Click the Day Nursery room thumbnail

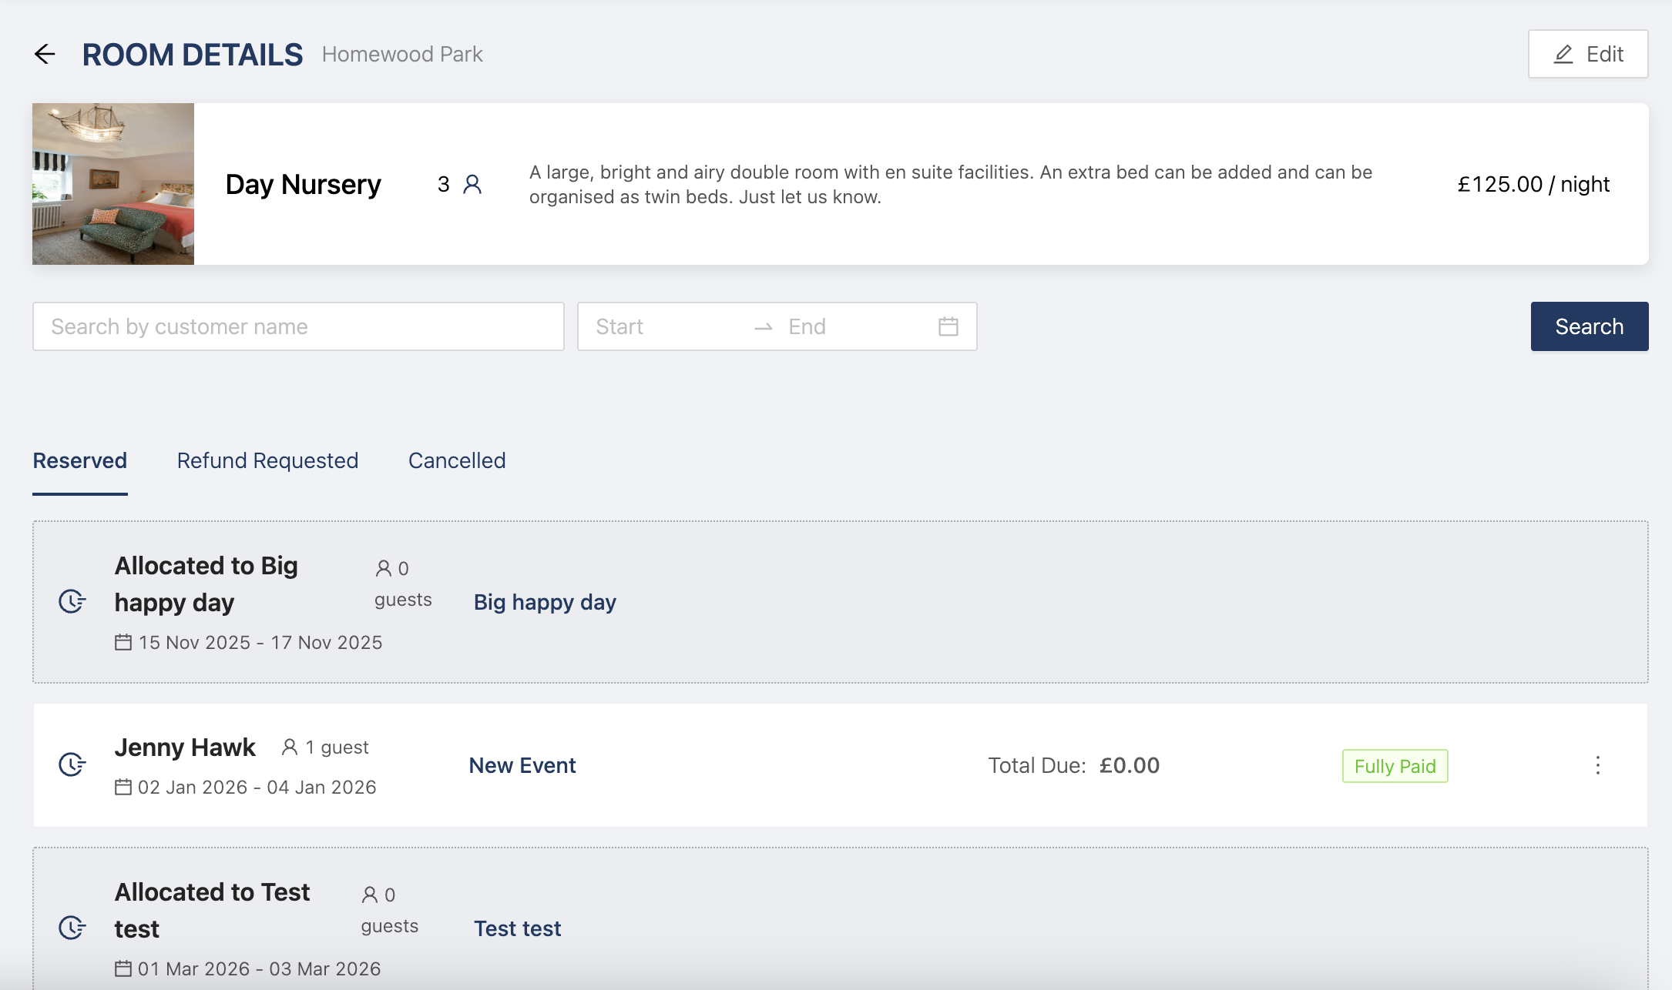113,184
